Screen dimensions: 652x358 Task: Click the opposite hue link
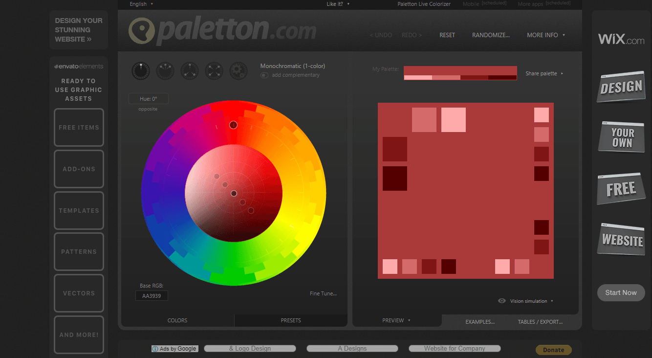tap(148, 109)
